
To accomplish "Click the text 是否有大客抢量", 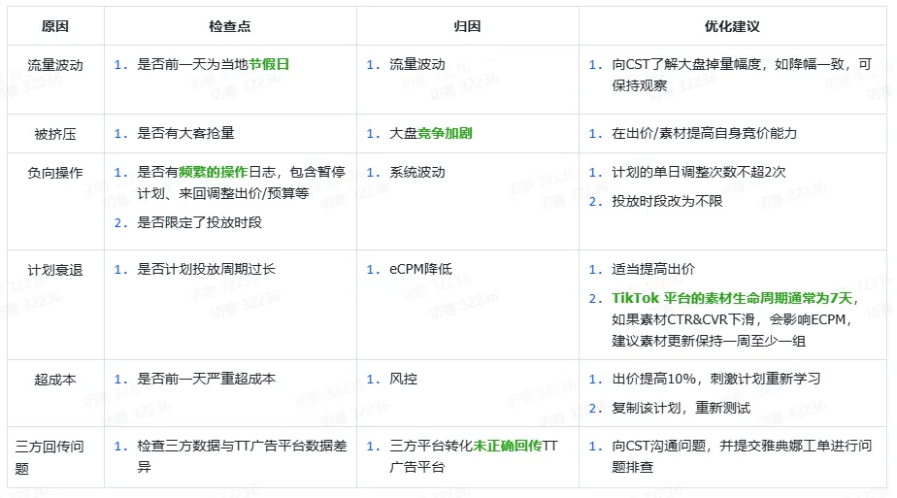I will 186,133.
